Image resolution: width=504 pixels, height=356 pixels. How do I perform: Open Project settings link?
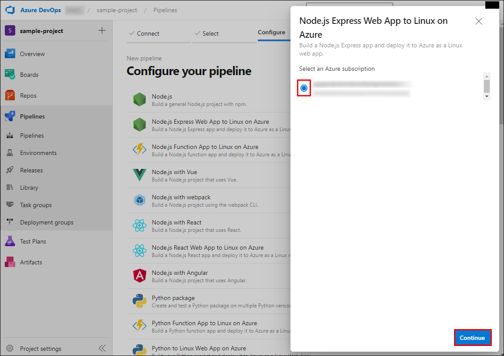40,348
